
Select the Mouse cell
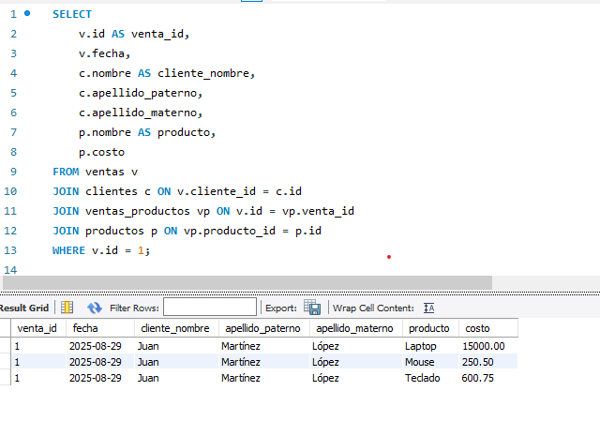pos(430,362)
